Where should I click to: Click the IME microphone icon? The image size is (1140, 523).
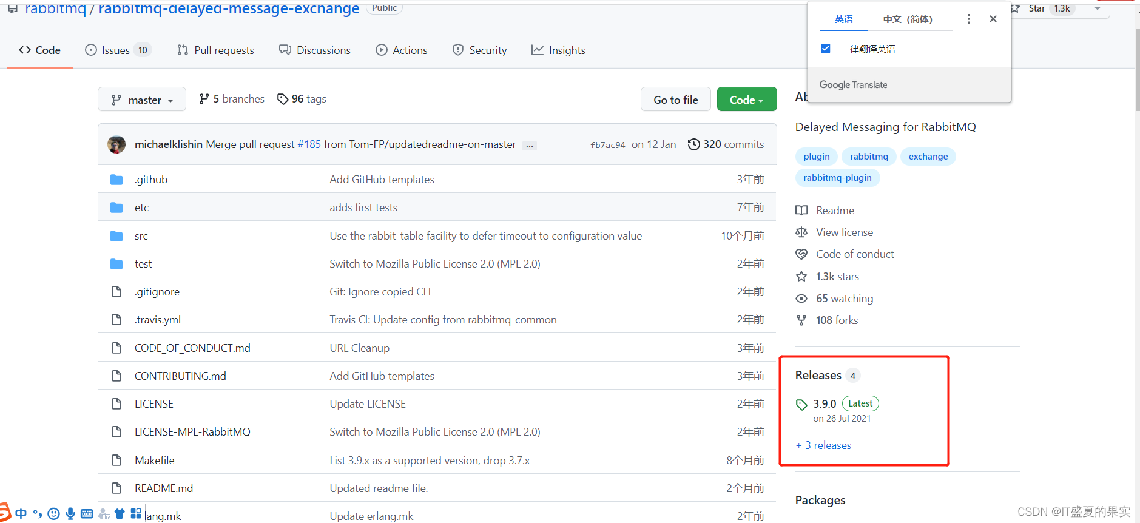[x=70, y=514]
